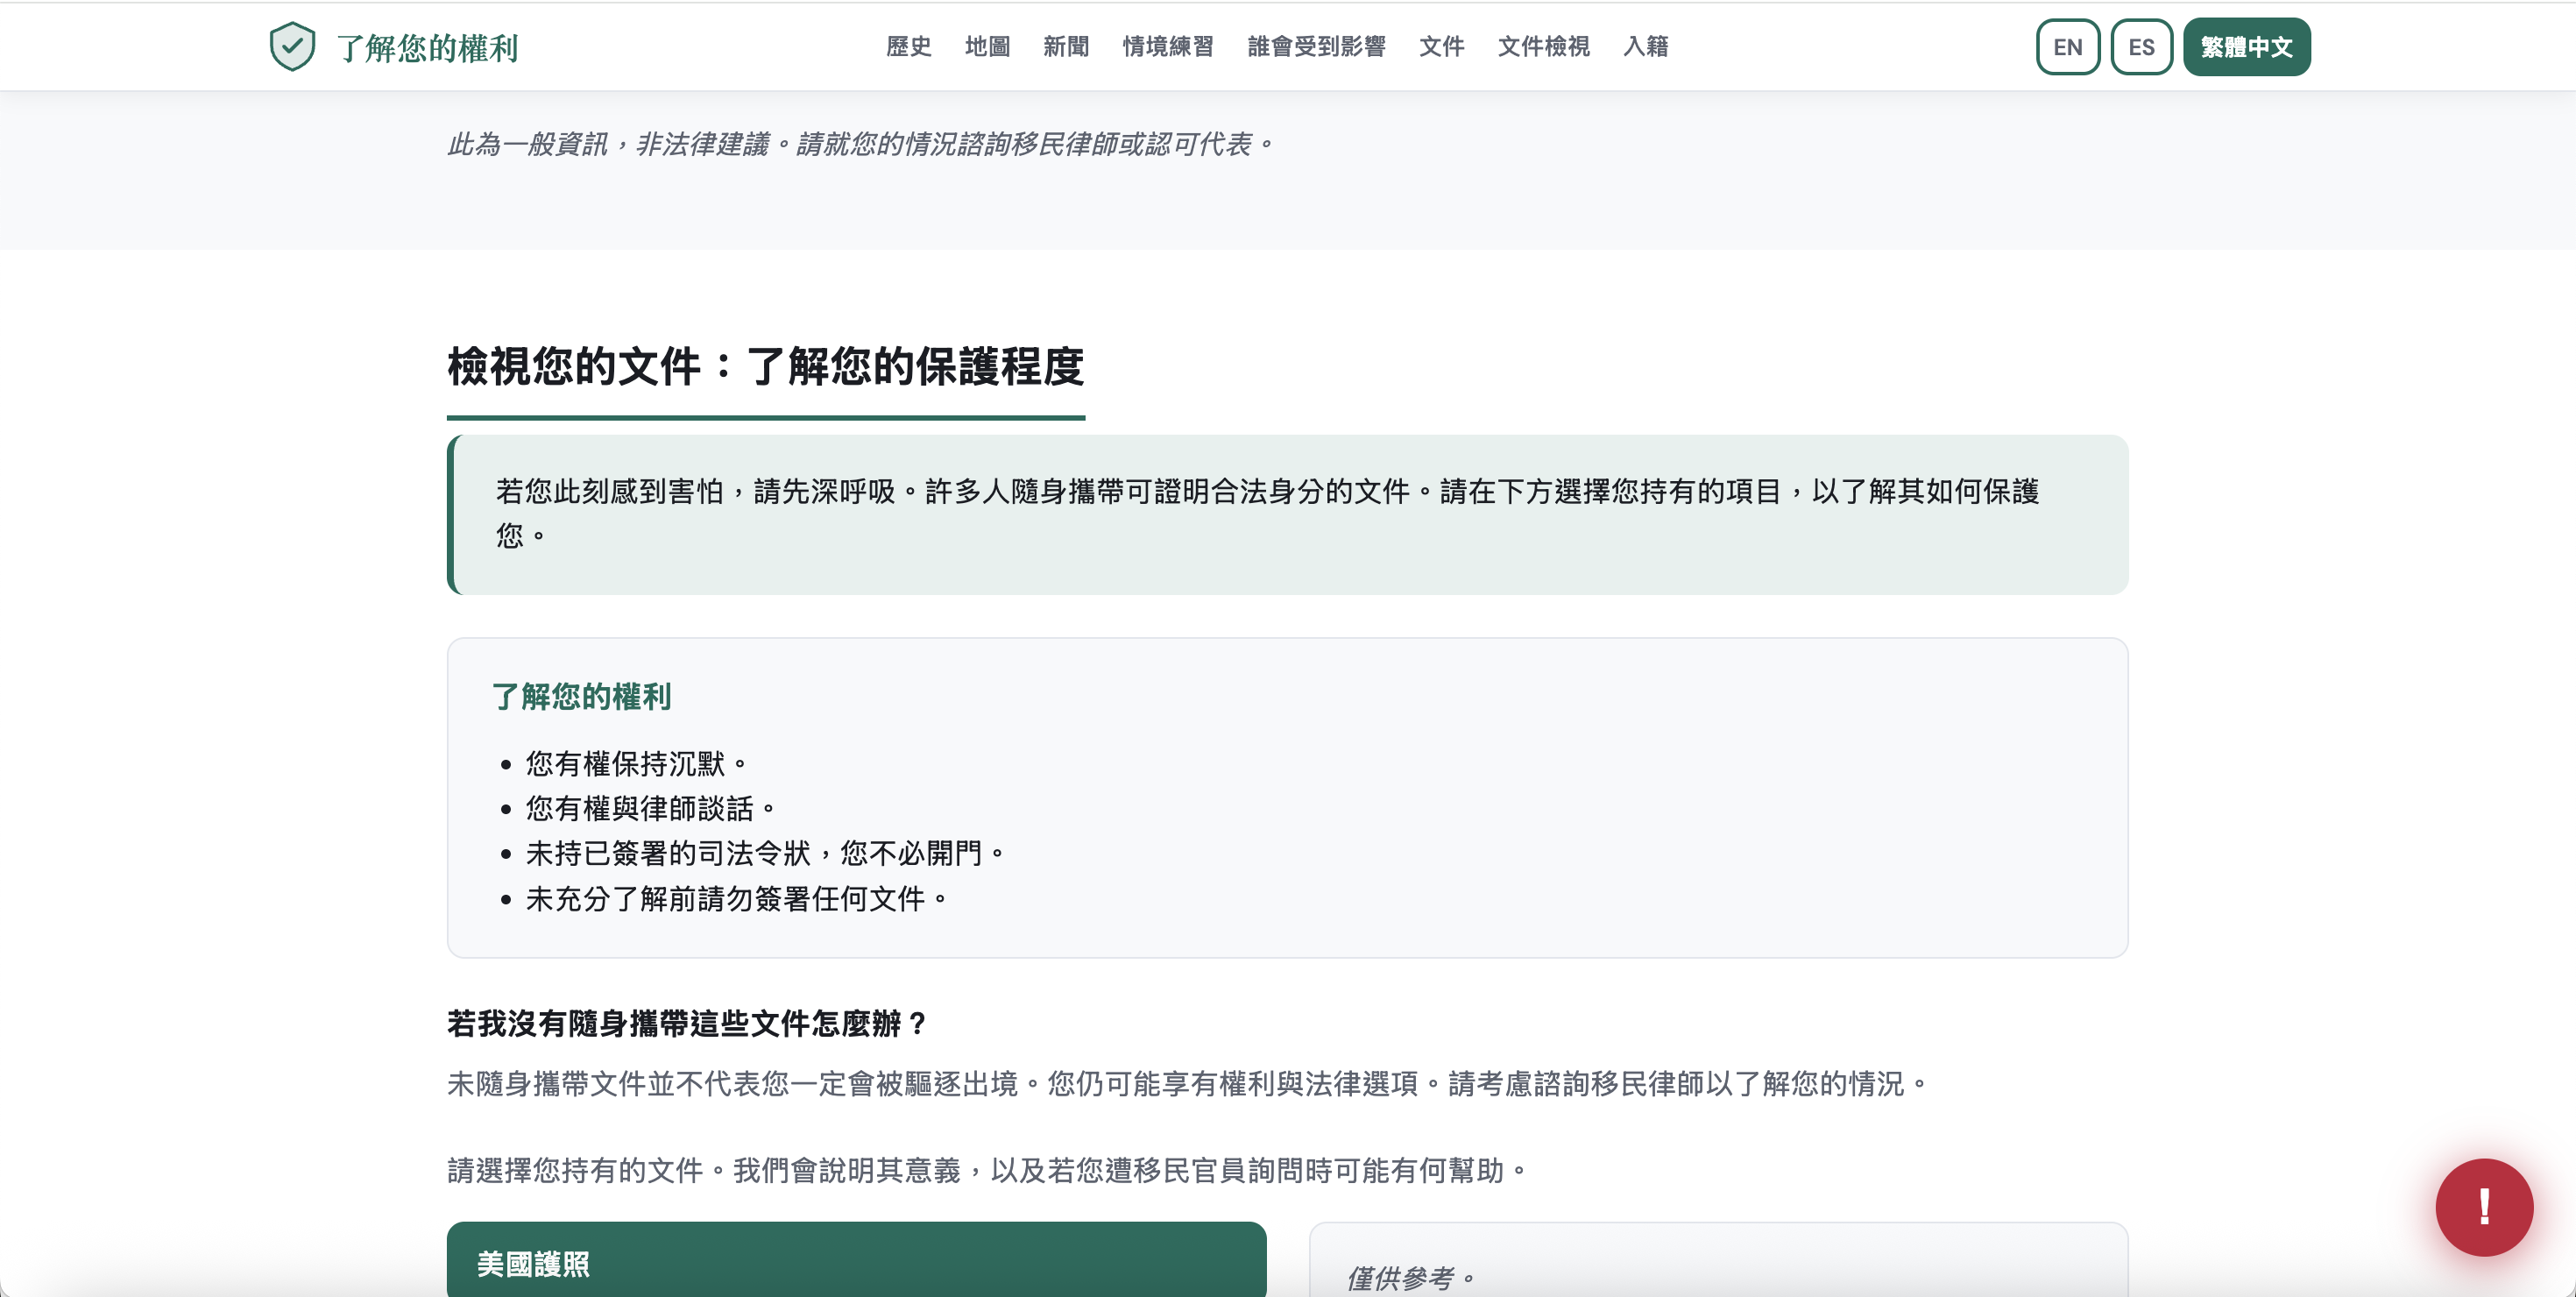Open the 入籍 nav item

pos(1645,47)
